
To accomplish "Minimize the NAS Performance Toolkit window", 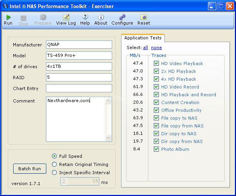I will (x=211, y=6).
